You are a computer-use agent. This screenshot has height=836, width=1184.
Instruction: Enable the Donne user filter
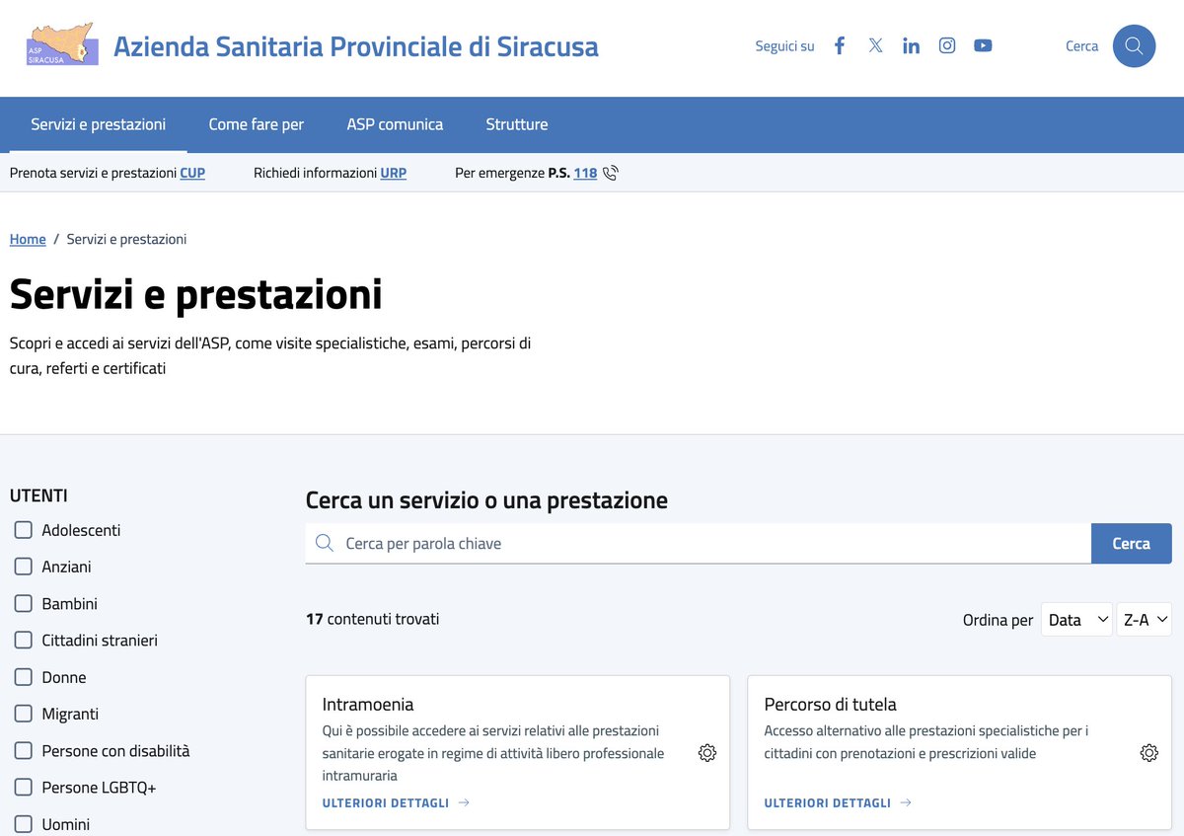(23, 676)
